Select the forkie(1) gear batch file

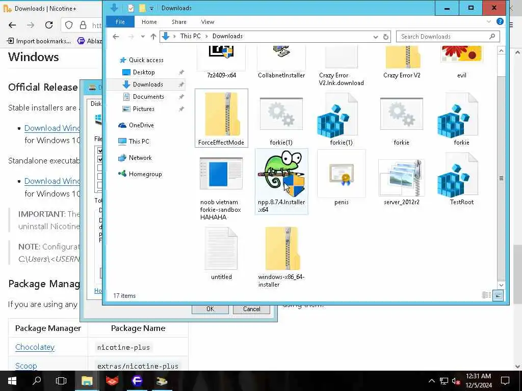click(281, 119)
